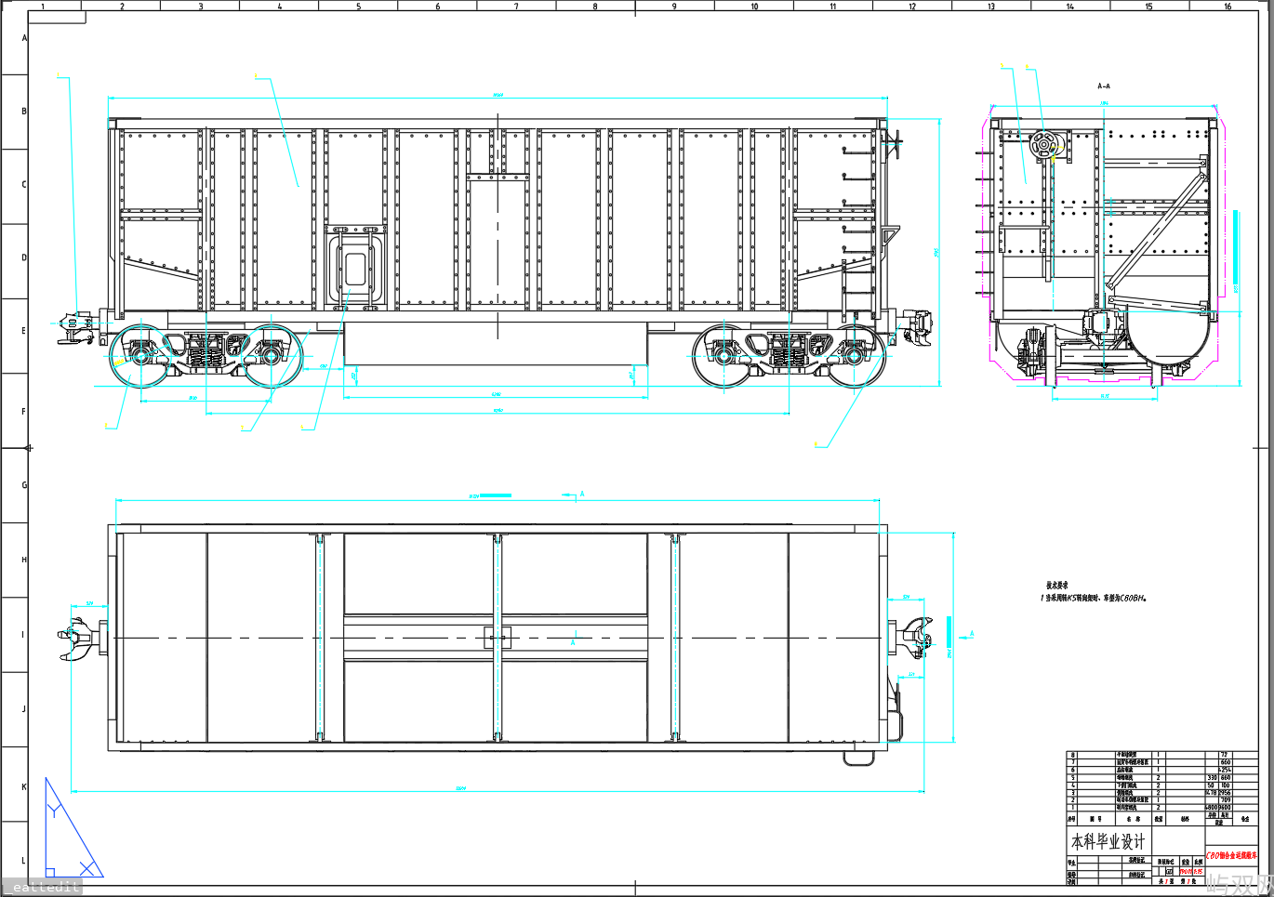Click the technical requirements note mentioning C80BH
This screenshot has width=1274, height=897.
click(1095, 598)
